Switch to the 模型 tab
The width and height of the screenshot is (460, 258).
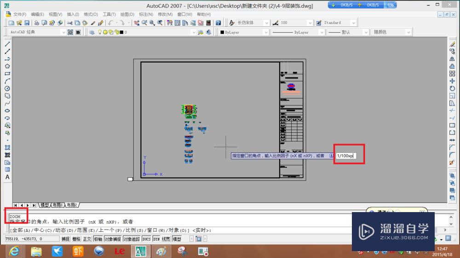45,205
